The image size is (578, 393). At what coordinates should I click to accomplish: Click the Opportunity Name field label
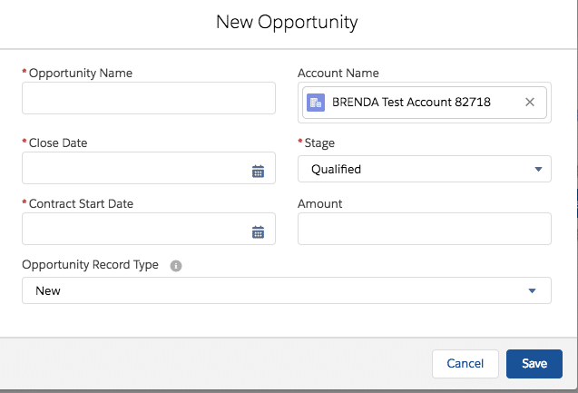coord(81,73)
